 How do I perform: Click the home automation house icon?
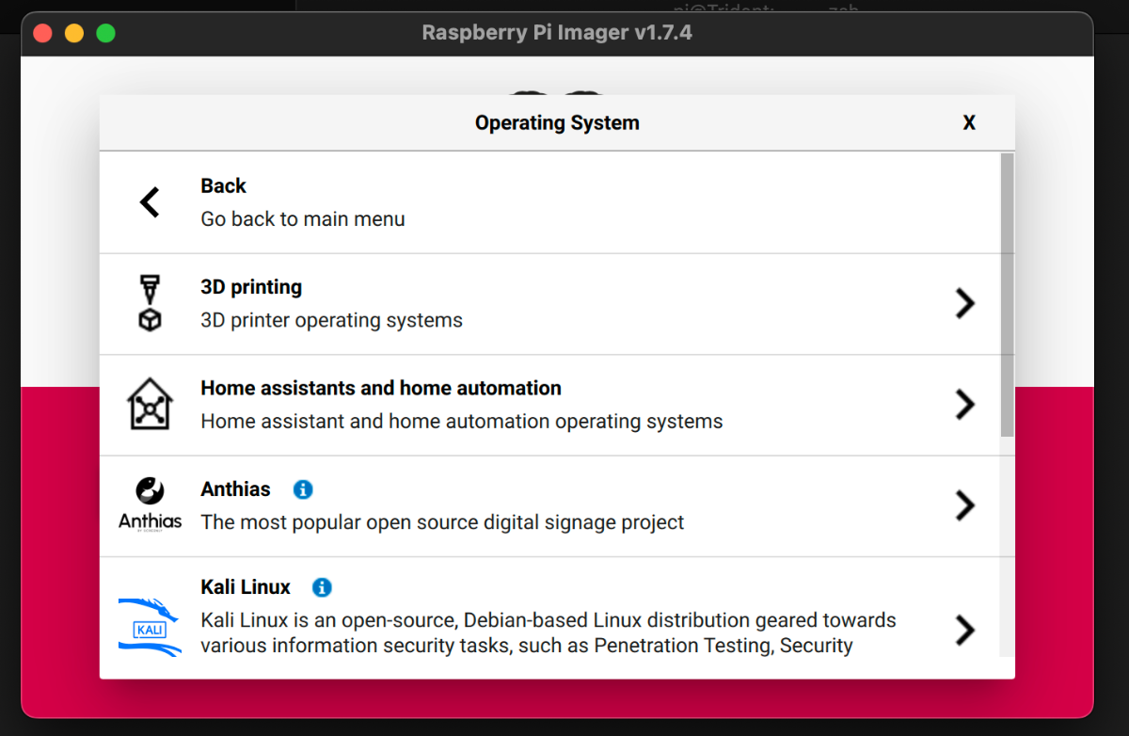pyautogui.click(x=150, y=405)
